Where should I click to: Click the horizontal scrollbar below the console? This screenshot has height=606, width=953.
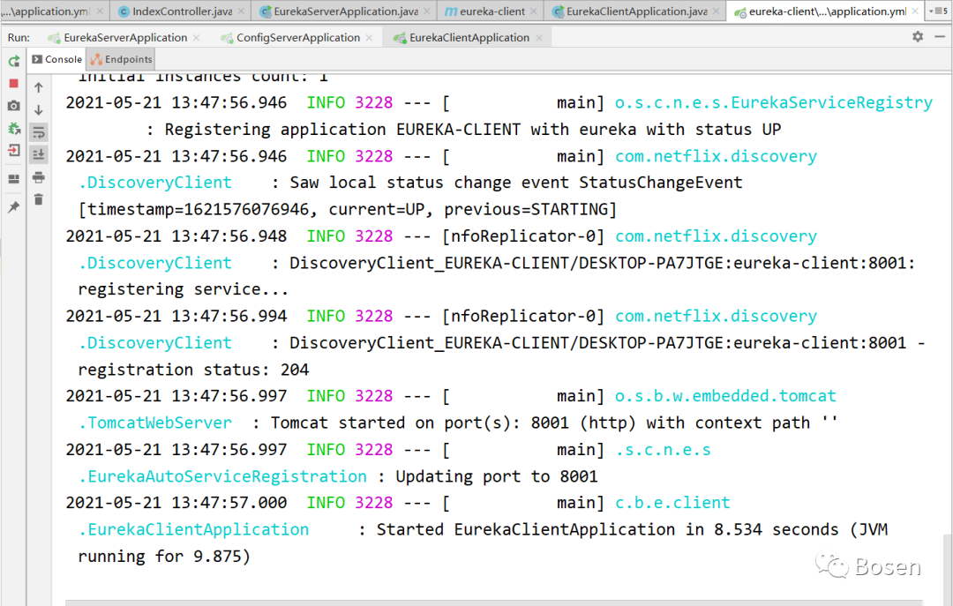(493, 602)
